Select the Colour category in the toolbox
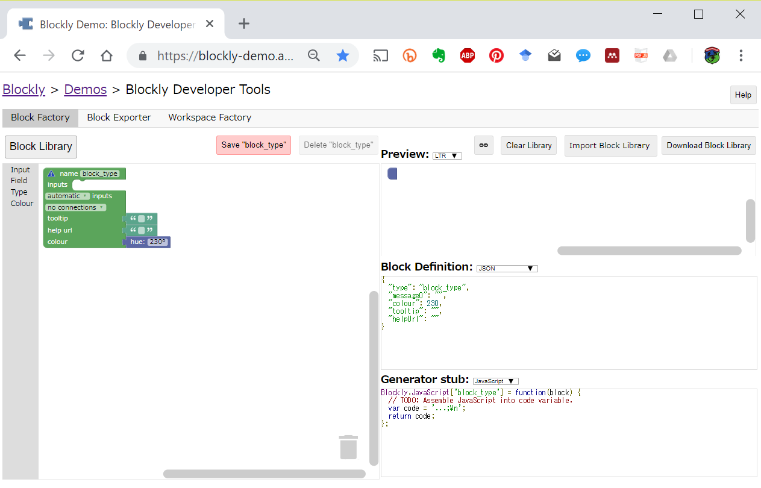The height and width of the screenshot is (488, 761). [21, 203]
